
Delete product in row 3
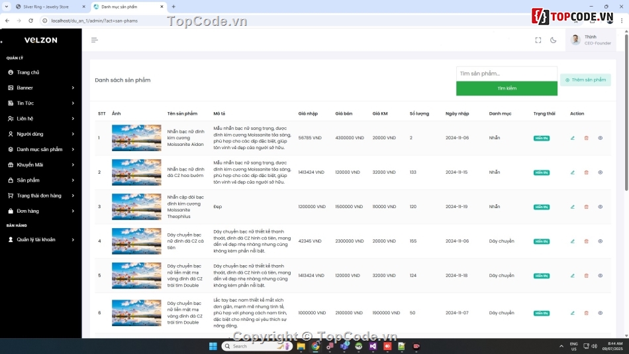[x=586, y=207]
